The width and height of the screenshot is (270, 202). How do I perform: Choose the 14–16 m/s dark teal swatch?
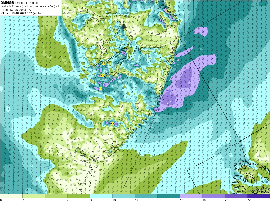[x=169, y=196]
